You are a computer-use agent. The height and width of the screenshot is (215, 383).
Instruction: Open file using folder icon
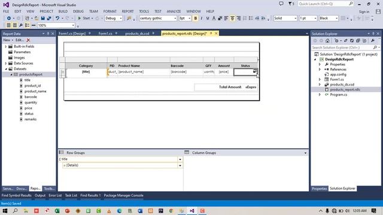37,19
